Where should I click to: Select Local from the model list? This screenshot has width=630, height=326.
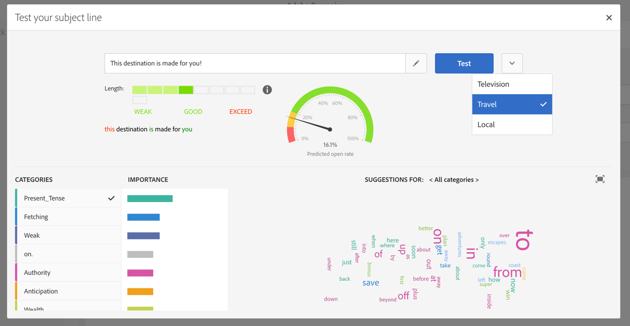pos(512,124)
